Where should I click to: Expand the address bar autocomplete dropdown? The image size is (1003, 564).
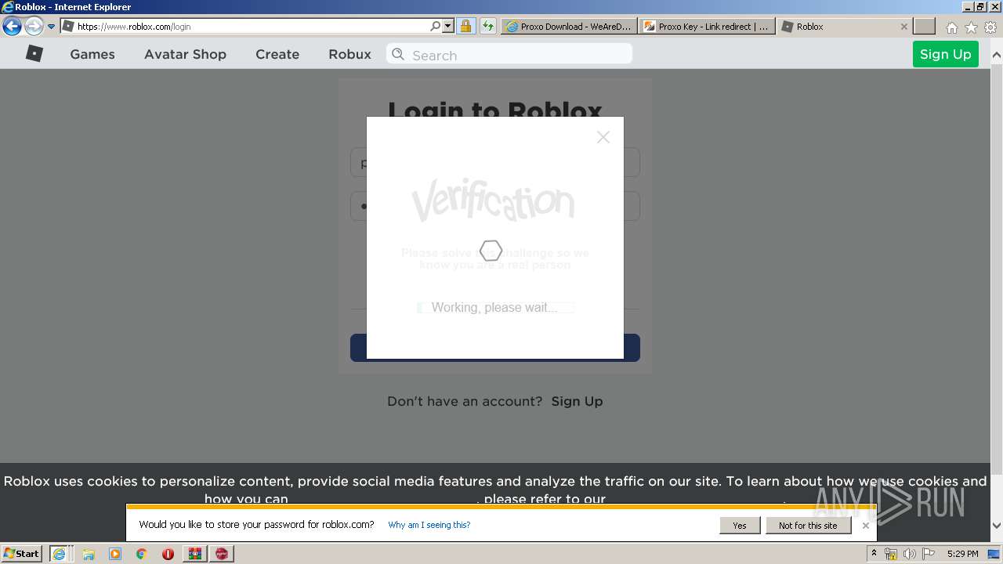(x=448, y=26)
